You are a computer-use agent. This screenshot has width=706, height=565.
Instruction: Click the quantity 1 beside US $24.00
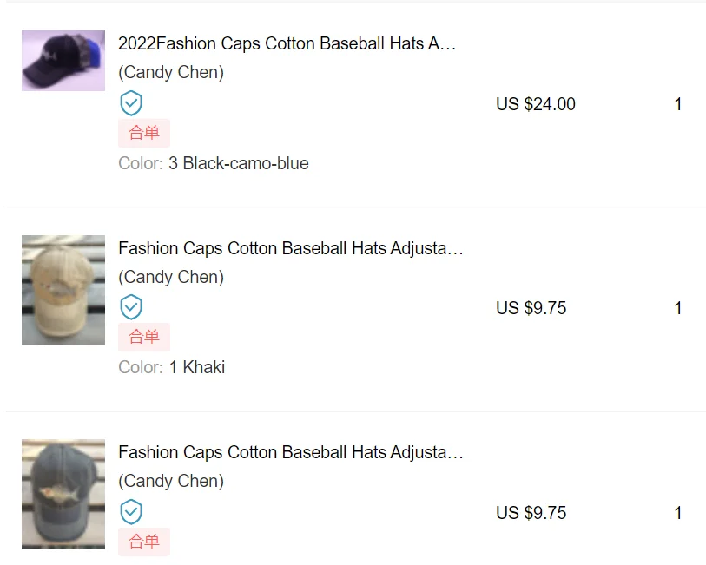point(677,103)
